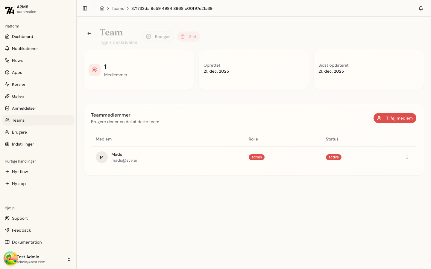Screen dimensions: 431x269
Task: Open Mads row three-dot menu
Action: pos(407,157)
